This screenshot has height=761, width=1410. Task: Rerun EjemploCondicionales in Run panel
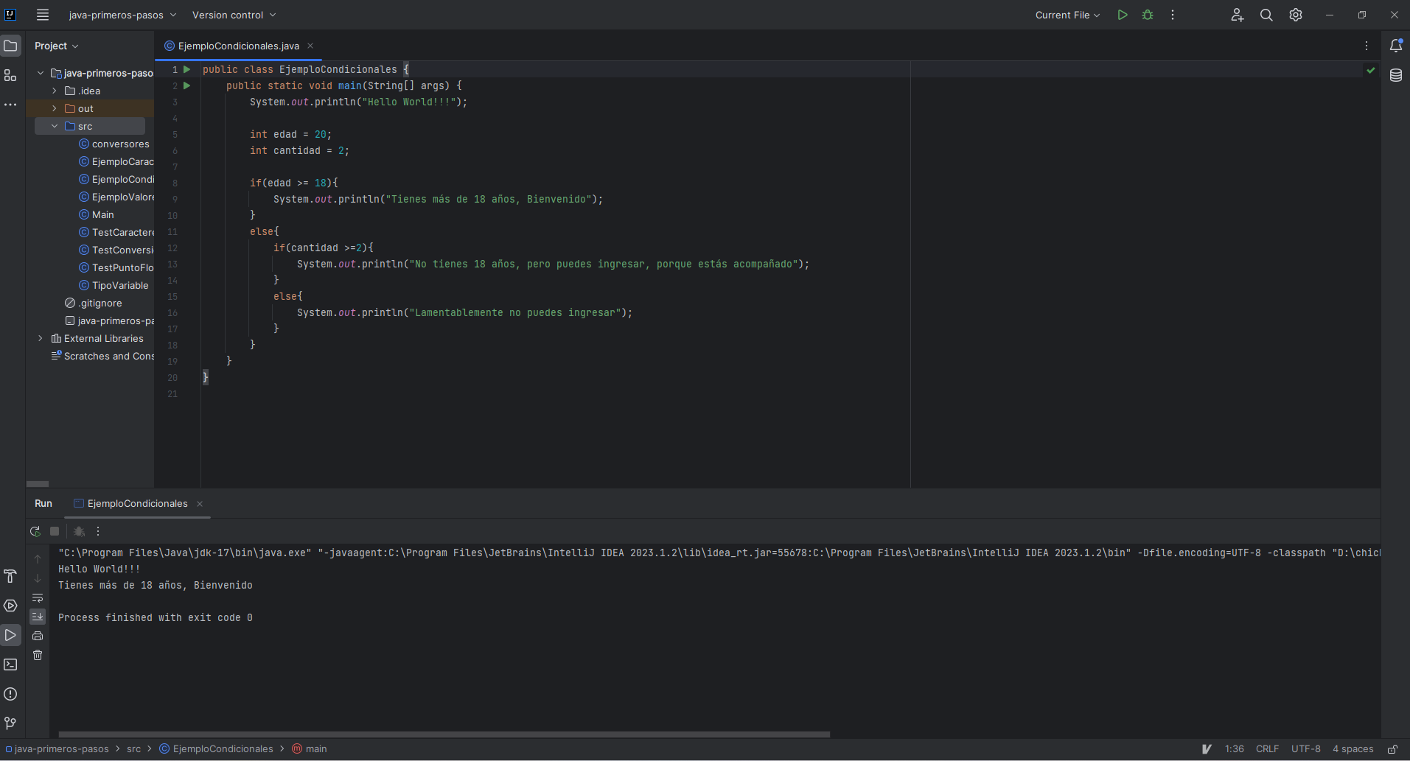coord(35,531)
